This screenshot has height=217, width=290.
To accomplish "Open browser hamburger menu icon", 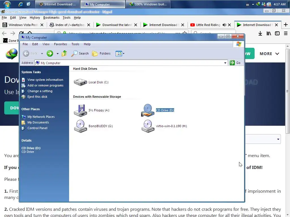I will point(285,33).
